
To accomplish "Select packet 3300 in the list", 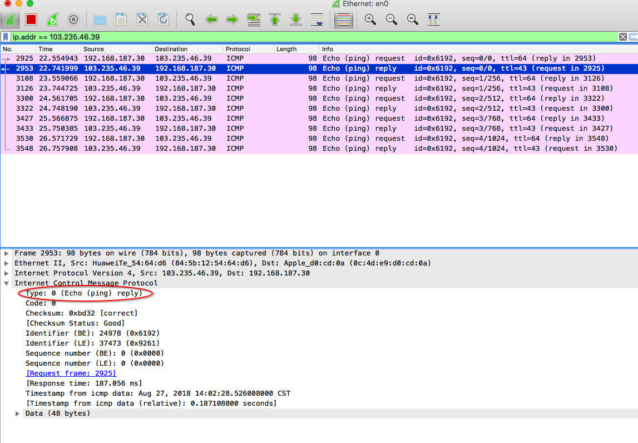I will click(x=319, y=99).
